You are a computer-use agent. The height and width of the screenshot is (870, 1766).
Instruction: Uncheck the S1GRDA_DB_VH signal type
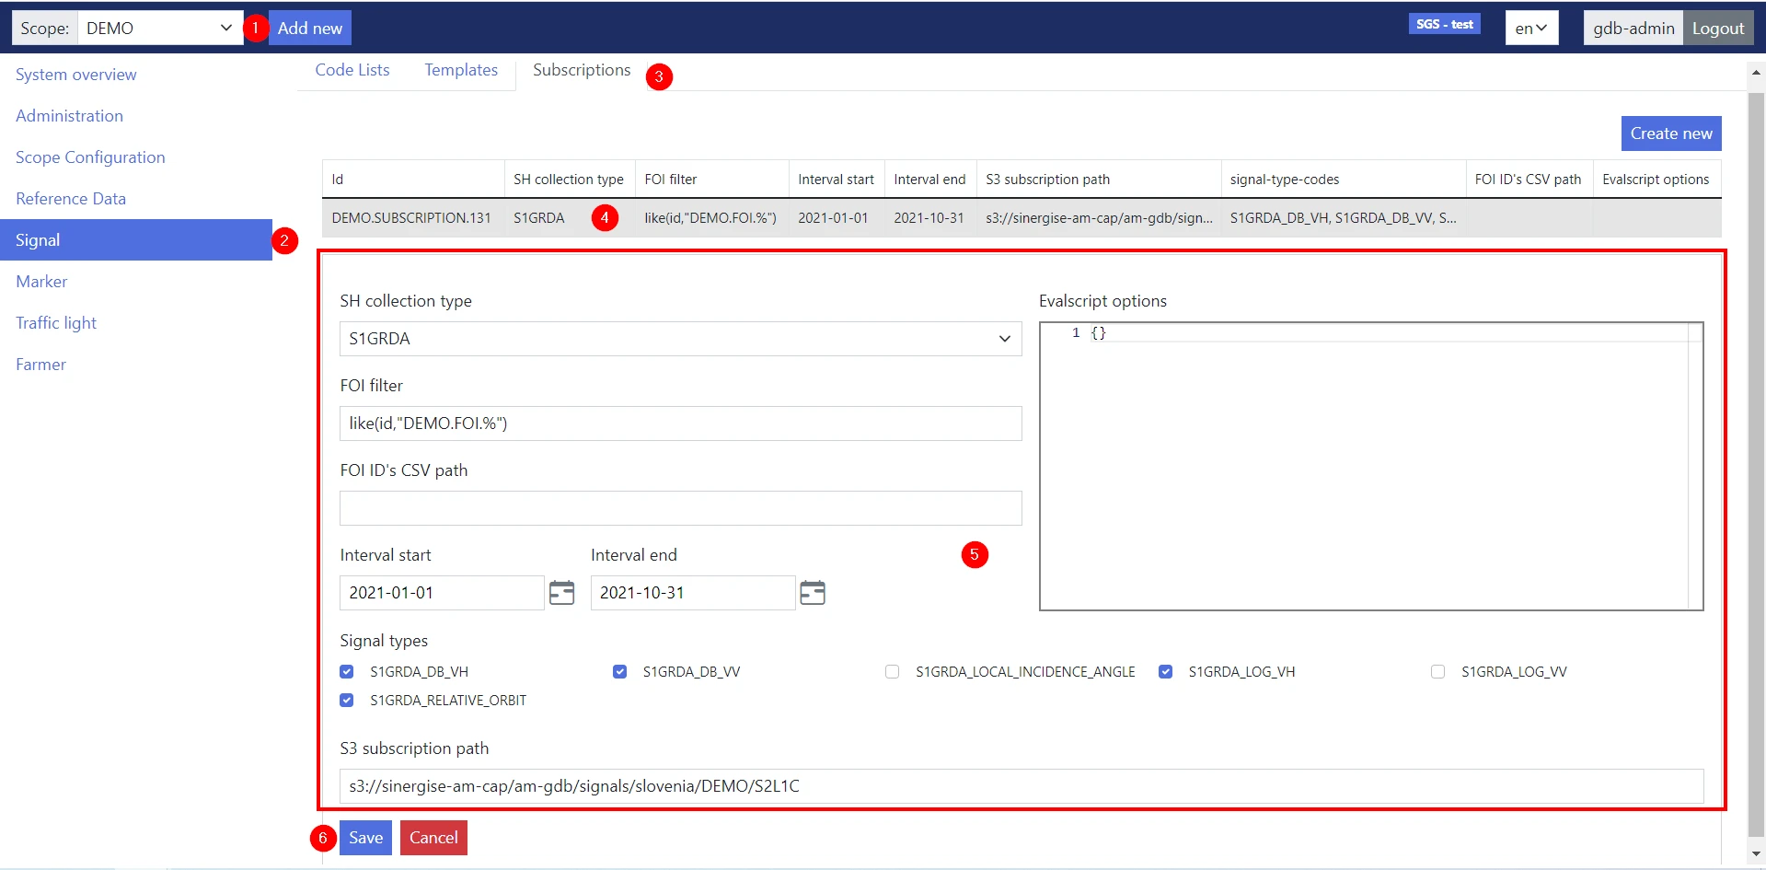coord(347,672)
